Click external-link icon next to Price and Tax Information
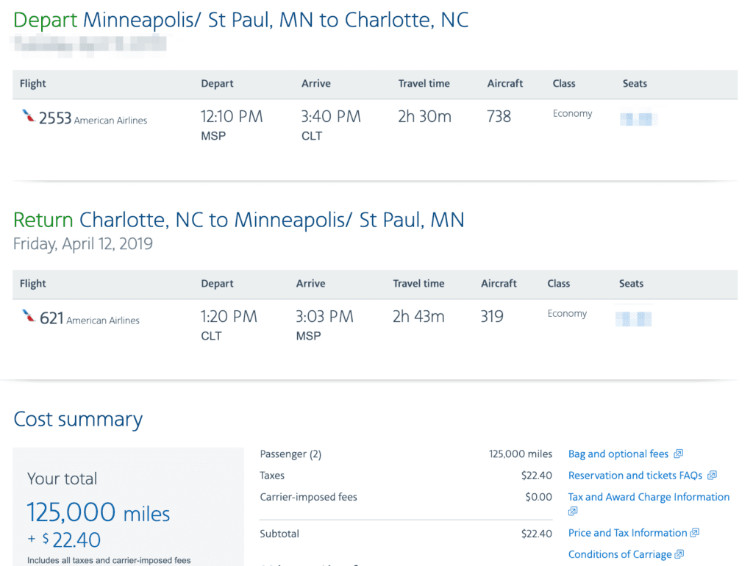Image resolution: width=753 pixels, height=566 pixels. pyautogui.click(x=695, y=533)
